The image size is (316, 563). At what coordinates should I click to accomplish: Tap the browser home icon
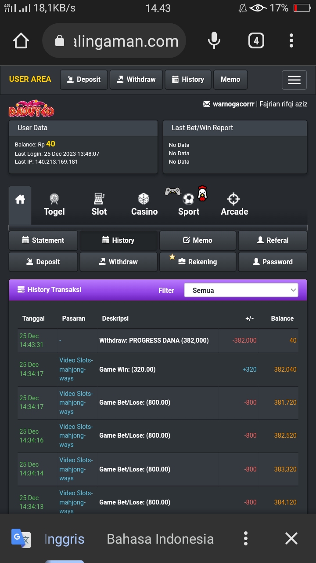coord(21,41)
